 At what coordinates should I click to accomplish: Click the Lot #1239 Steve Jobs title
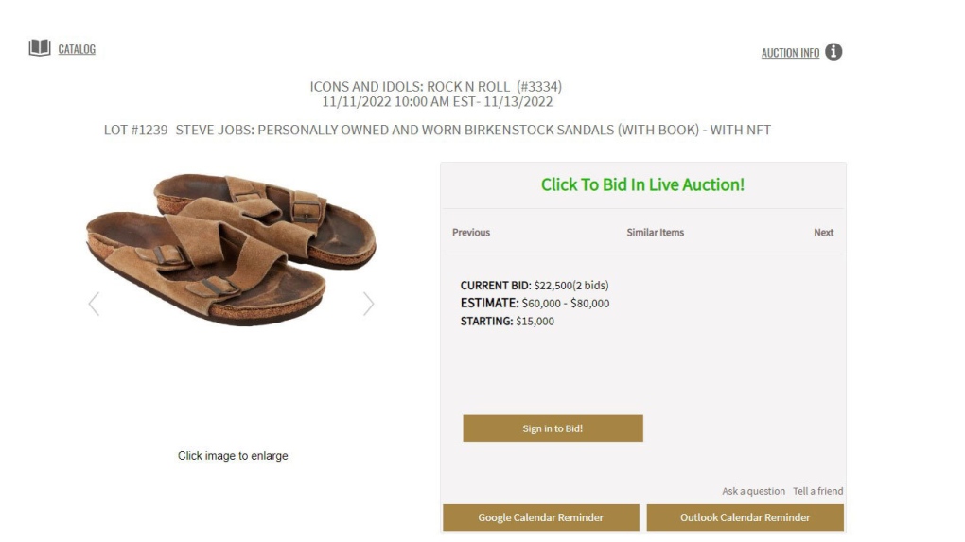(437, 130)
